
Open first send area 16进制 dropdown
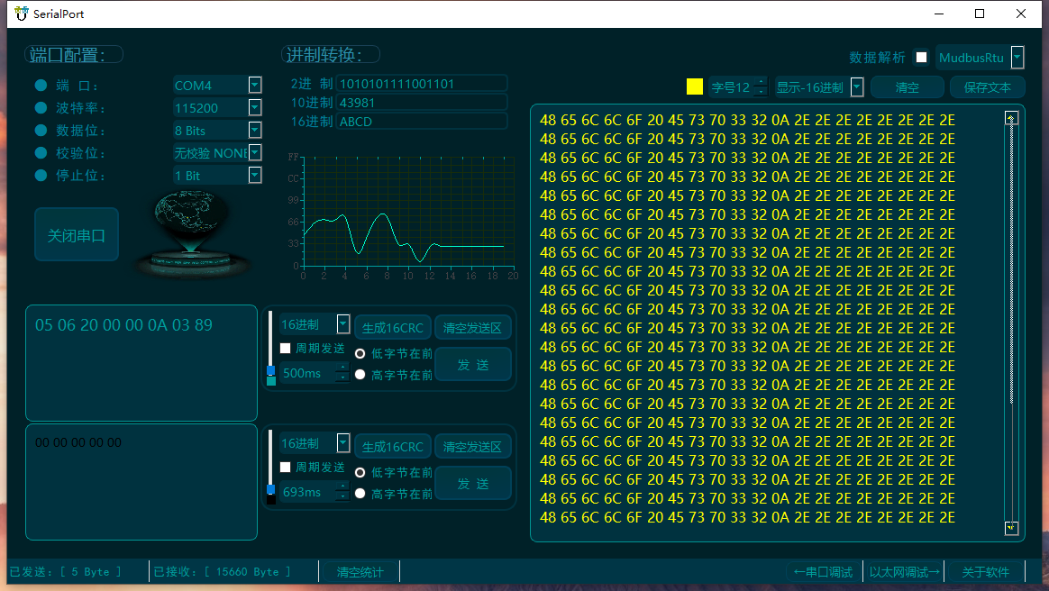pos(343,324)
